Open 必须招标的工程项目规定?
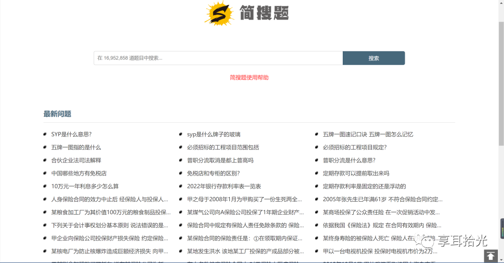 354,147
